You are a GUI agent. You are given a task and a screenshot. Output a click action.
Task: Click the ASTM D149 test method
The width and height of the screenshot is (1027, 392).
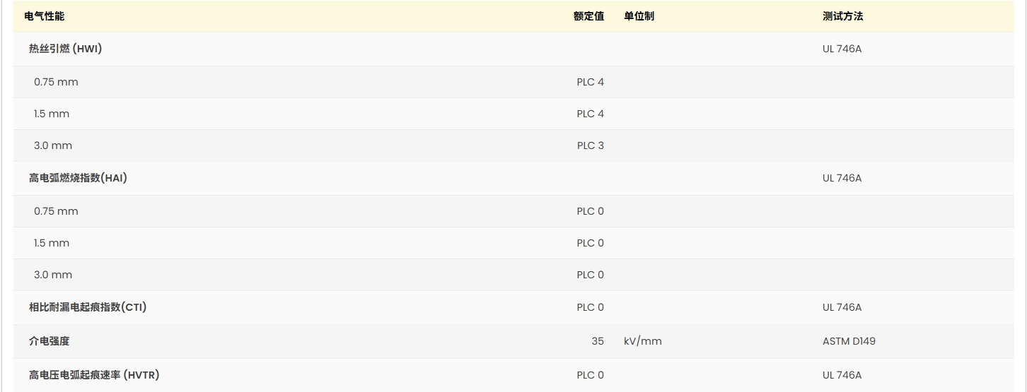point(849,341)
